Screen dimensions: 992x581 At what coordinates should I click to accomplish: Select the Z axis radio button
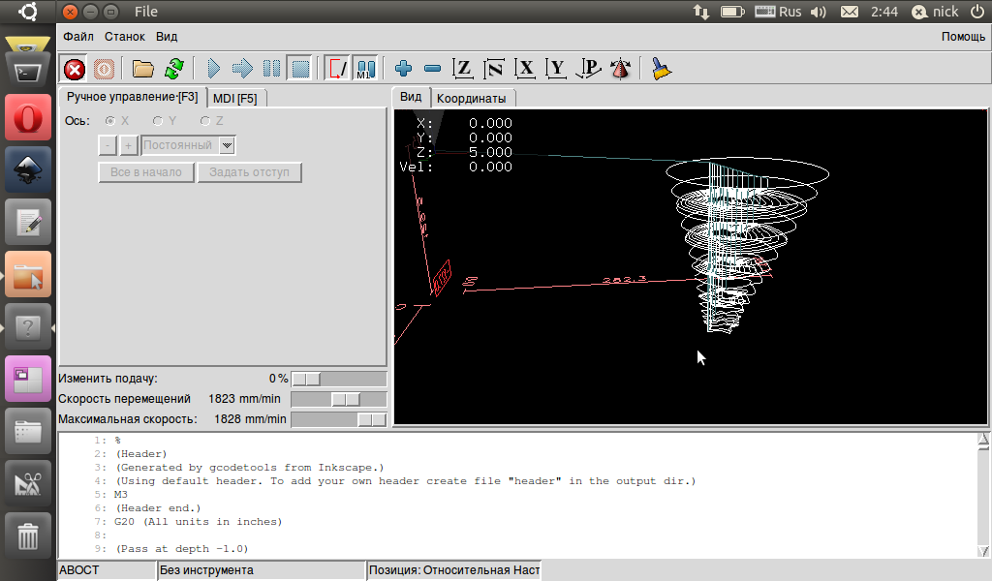[205, 121]
